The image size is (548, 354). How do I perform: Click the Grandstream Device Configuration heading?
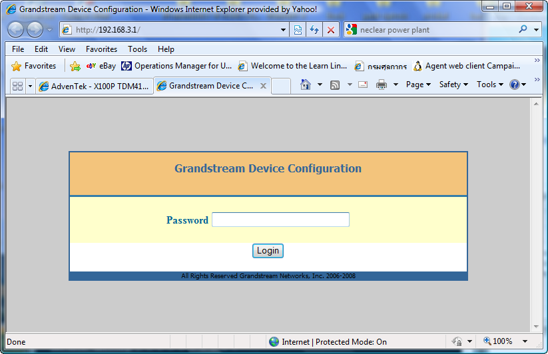coord(268,168)
